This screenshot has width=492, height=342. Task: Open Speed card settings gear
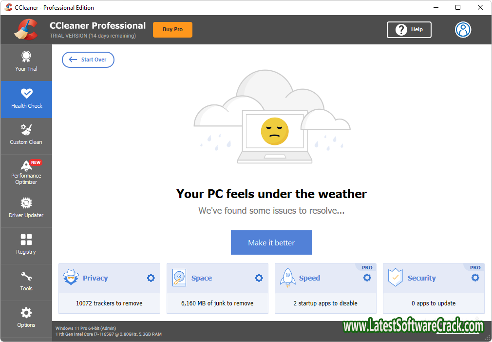367,278
